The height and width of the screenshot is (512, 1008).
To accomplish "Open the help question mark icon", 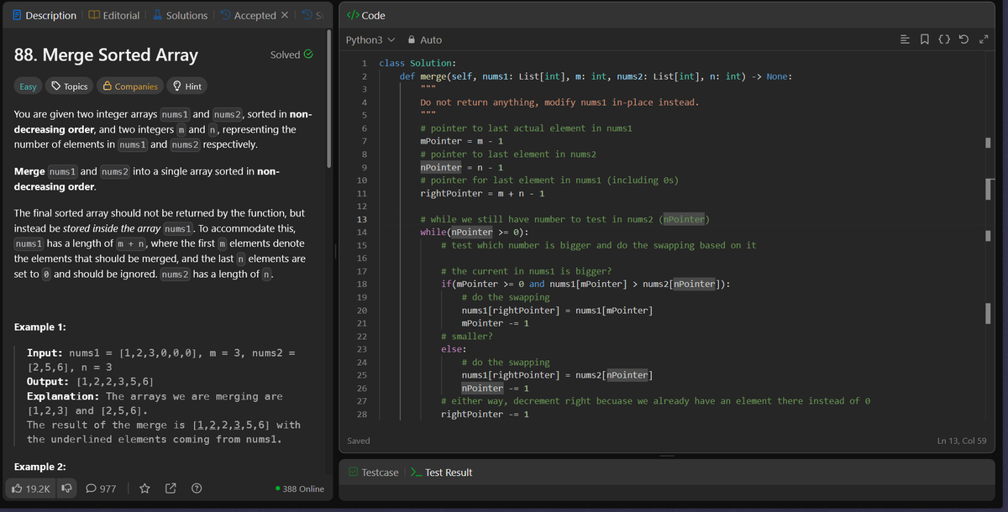I will click(x=196, y=488).
